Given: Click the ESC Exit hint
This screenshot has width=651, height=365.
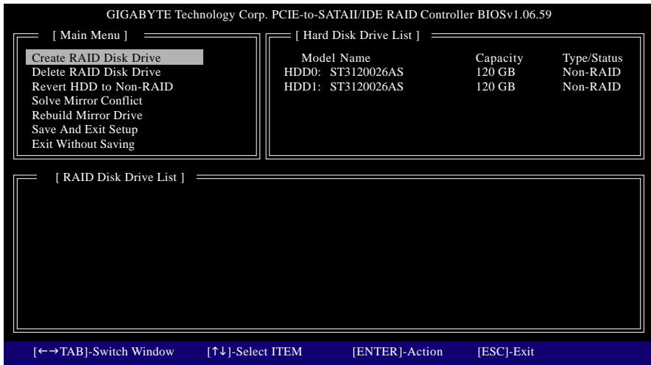Looking at the screenshot, I should coord(506,351).
